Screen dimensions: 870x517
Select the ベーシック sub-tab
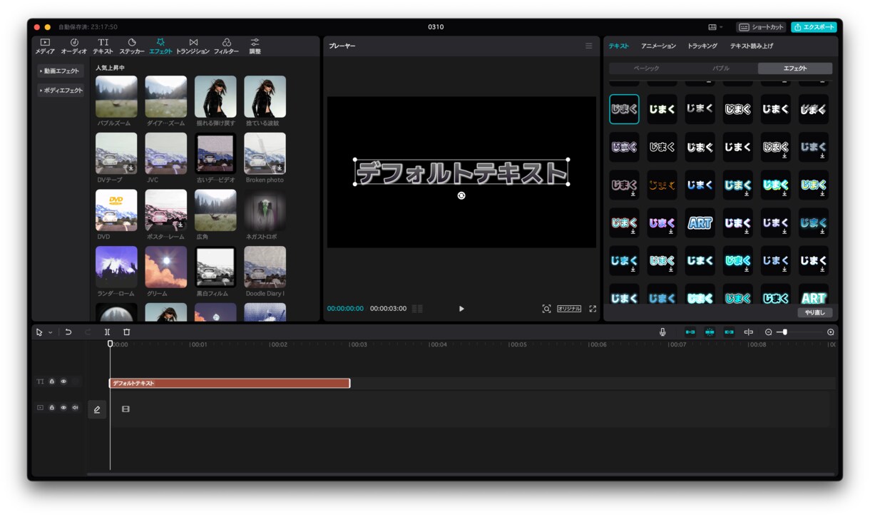[646, 68]
